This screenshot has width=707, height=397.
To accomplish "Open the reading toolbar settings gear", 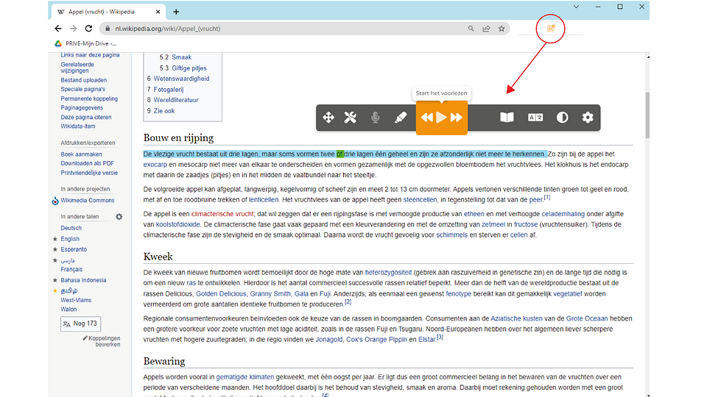I will [x=587, y=118].
